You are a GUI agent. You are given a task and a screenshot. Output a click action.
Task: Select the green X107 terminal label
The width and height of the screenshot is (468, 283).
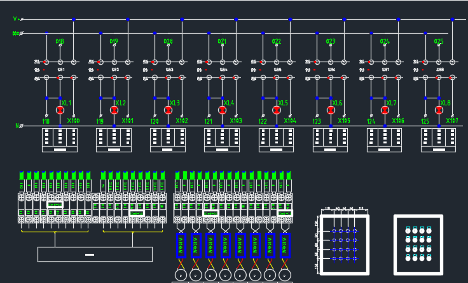[452, 121]
